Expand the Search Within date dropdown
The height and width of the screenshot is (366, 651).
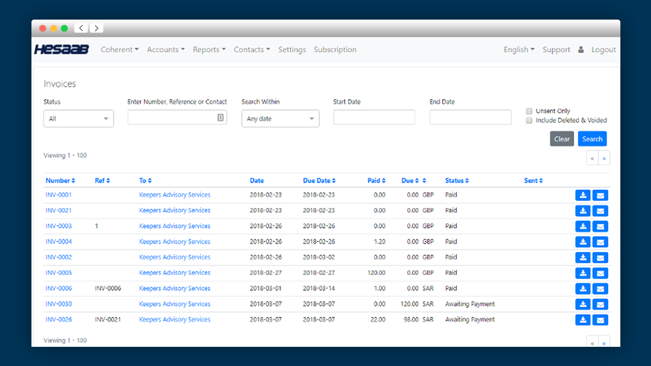280,119
